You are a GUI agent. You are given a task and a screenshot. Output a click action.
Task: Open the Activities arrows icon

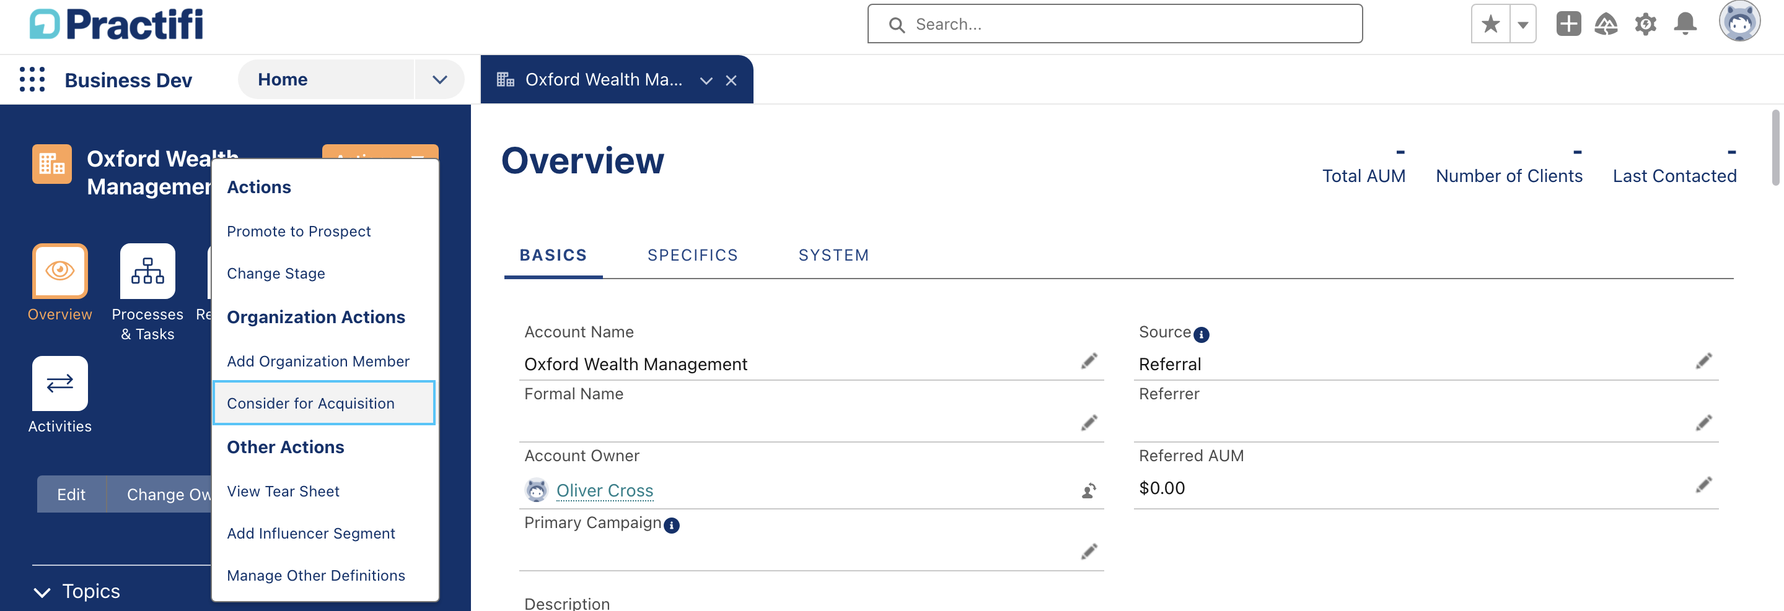pyautogui.click(x=59, y=383)
